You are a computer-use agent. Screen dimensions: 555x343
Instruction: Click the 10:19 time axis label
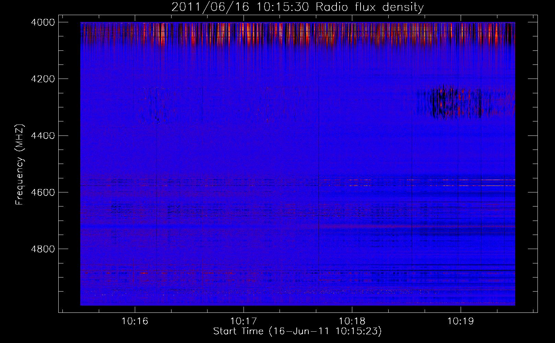460,321
